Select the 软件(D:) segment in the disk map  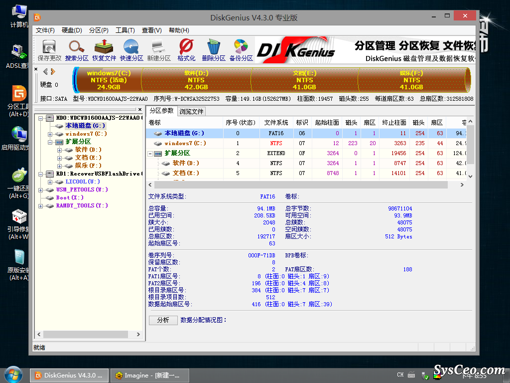pyautogui.click(x=196, y=80)
